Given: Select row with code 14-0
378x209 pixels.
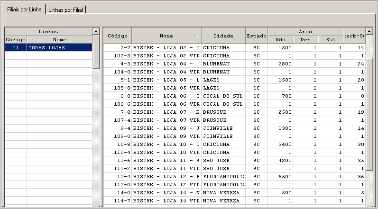Looking at the screenshot, I should pyautogui.click(x=234, y=193).
